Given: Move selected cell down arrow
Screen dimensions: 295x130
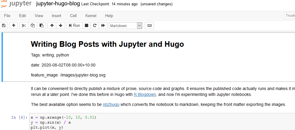Looking at the screenshot, I should [60, 26].
